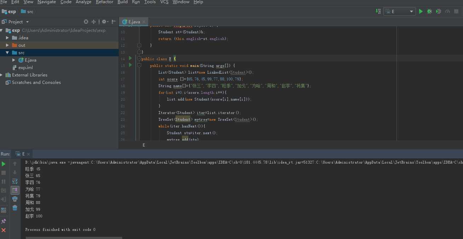Click the run gutter arrow beside main method
The width and height of the screenshot is (463, 239).
[130, 65]
